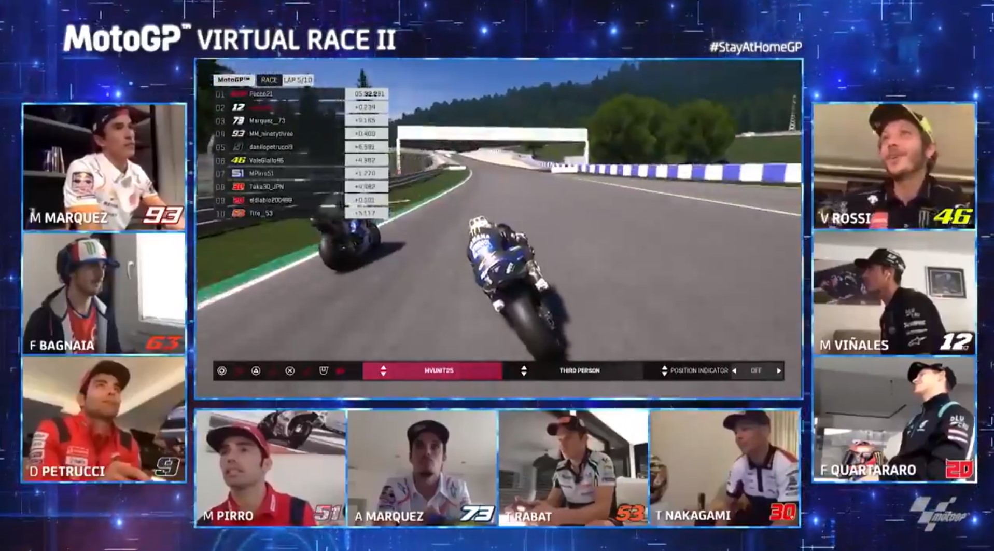994x551 pixels.
Task: Select the RACE tab in the leaderboard
Action: (269, 80)
